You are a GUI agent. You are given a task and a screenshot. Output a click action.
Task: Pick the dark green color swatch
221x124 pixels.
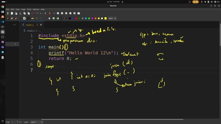click(79, 18)
